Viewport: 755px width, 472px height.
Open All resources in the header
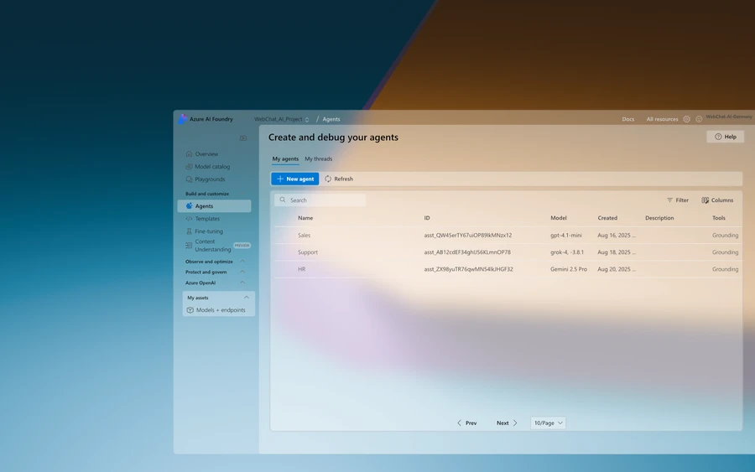[x=662, y=119]
